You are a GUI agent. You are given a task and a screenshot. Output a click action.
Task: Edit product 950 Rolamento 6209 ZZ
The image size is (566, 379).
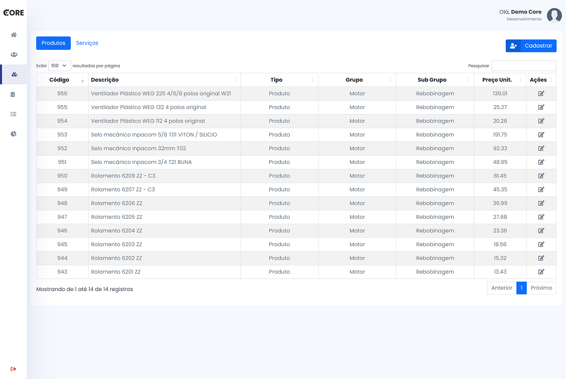pos(541,175)
